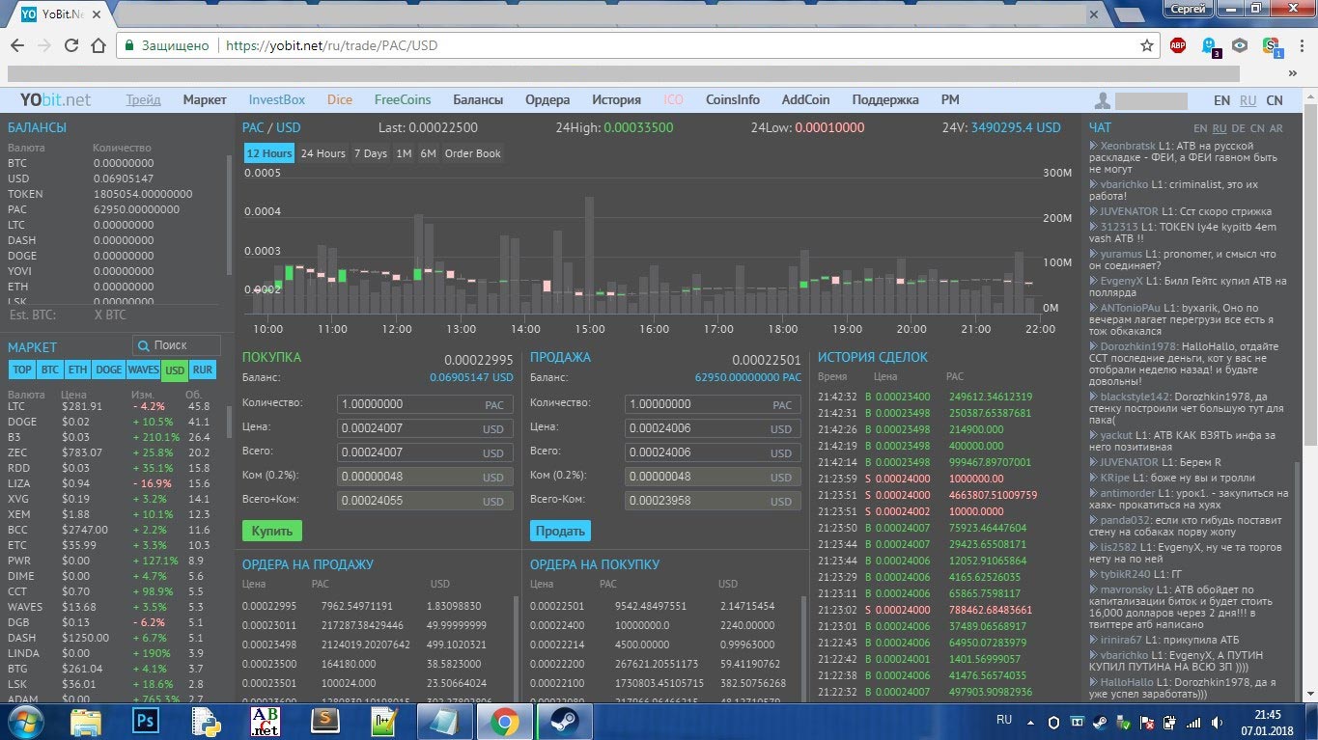The image size is (1318, 740).
Task: Open the FreeCoins menu item
Action: coord(403,100)
